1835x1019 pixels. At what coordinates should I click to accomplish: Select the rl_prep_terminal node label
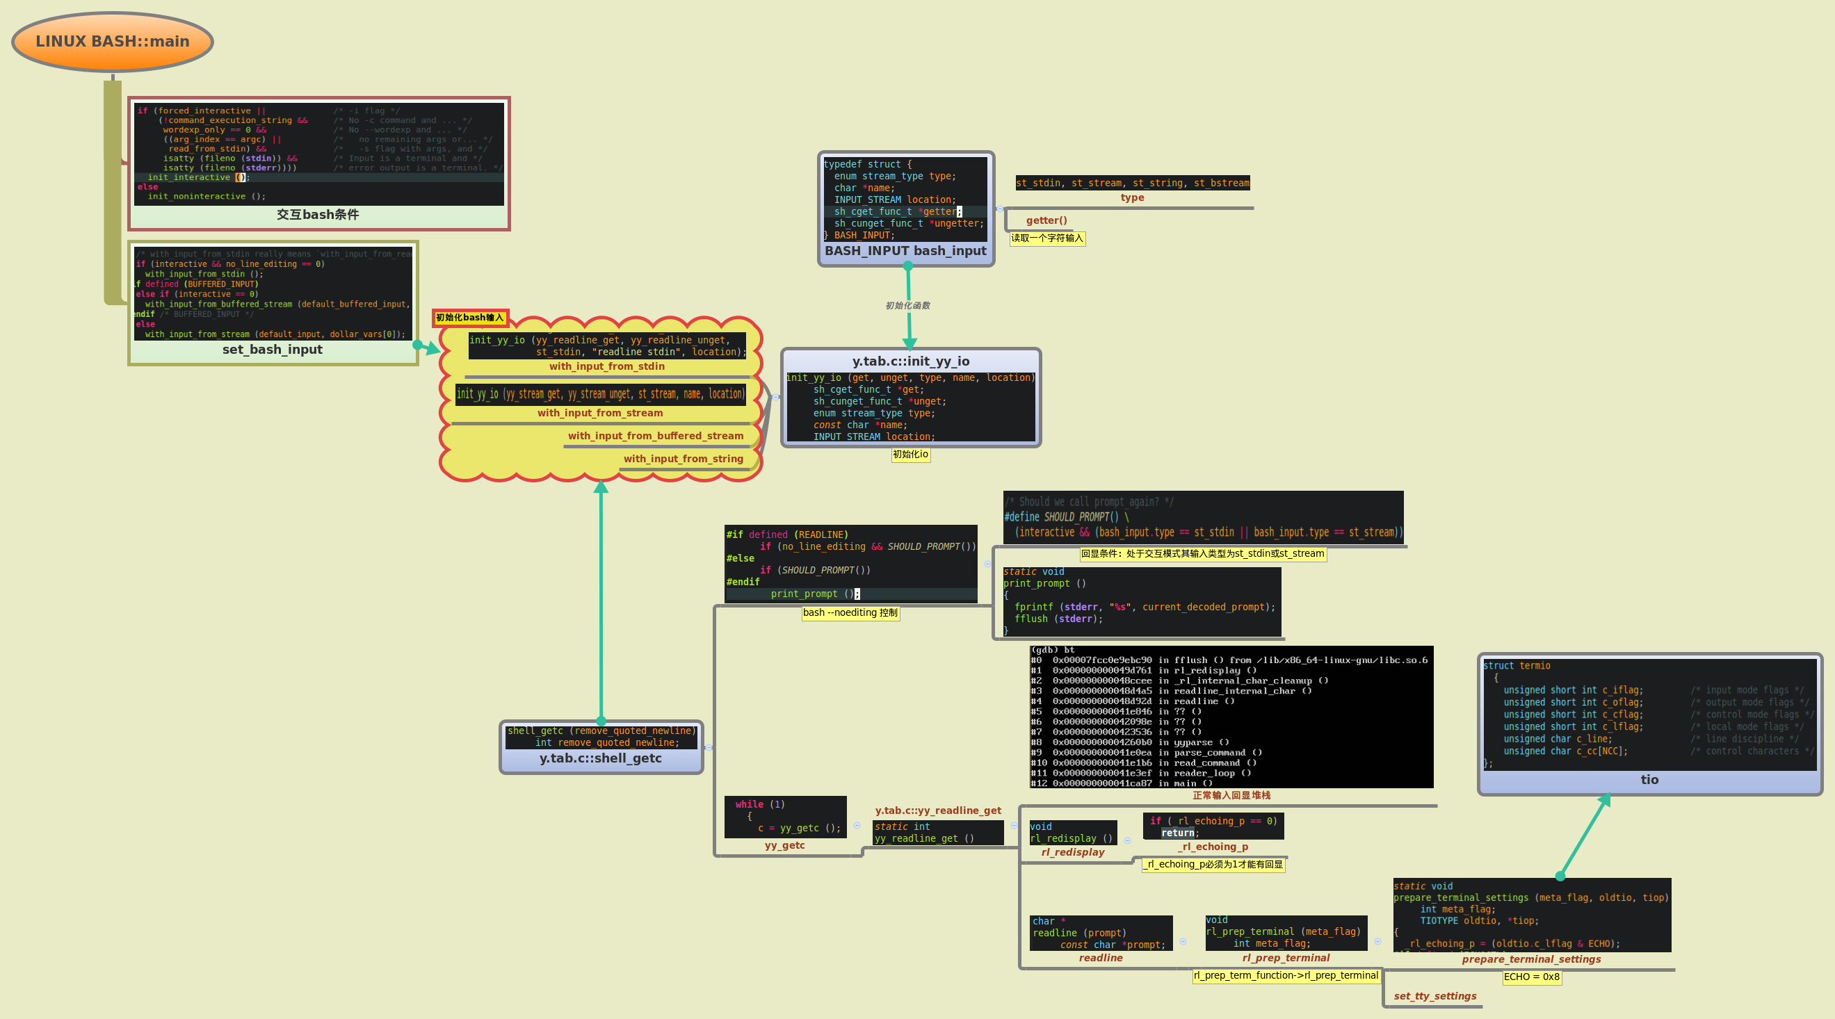coord(1286,958)
